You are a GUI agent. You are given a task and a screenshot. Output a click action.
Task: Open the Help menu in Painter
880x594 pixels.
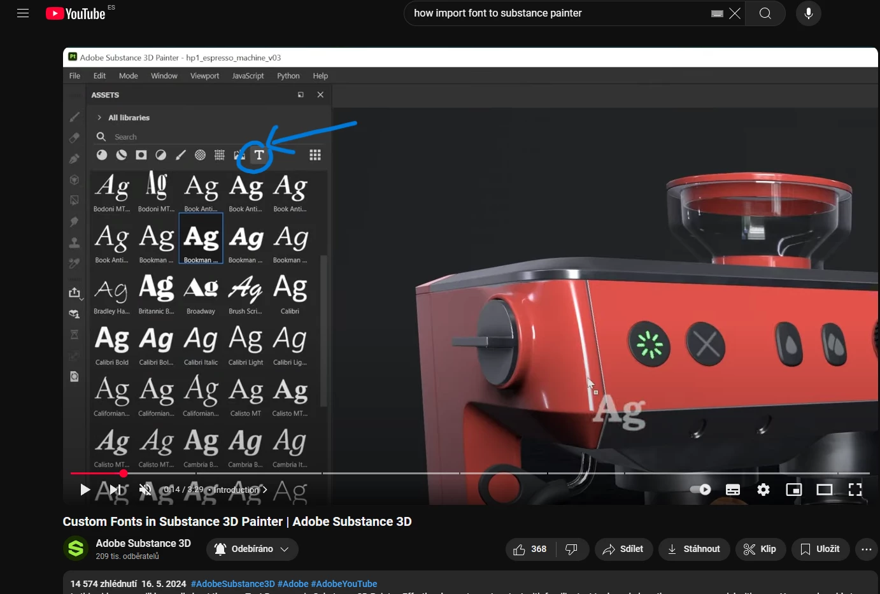point(320,76)
